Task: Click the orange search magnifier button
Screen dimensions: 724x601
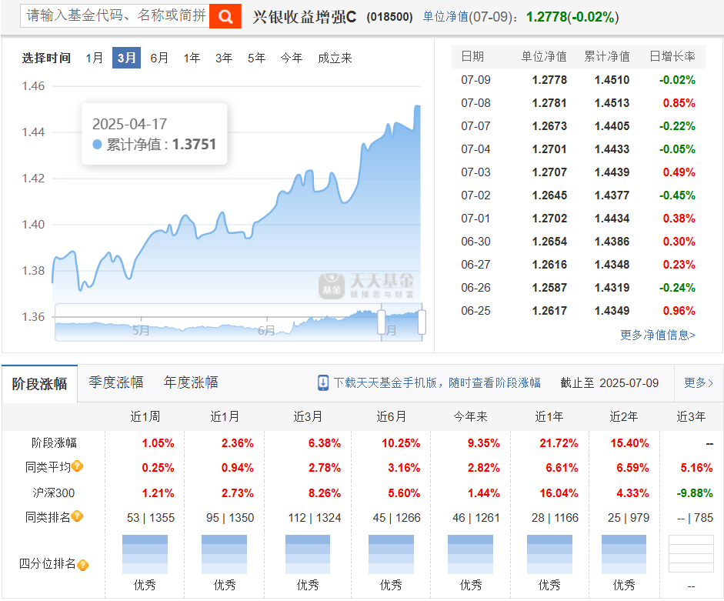Action: [225, 16]
